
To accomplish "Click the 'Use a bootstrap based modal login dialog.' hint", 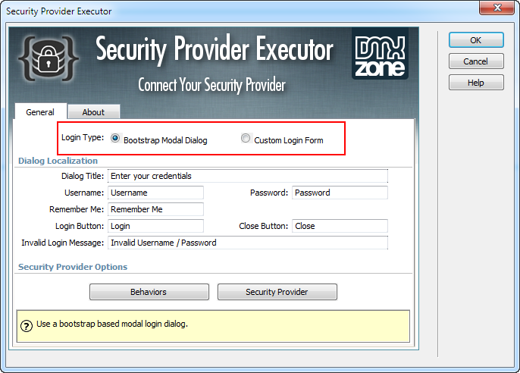I will (112, 324).
